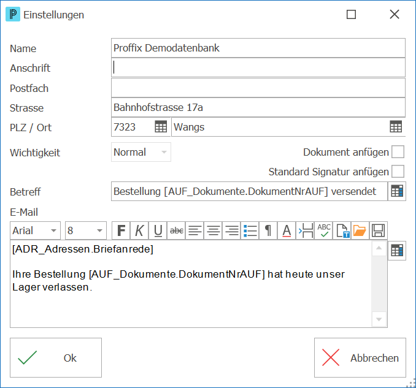Click the text 'Lager verlassen.'
The width and height of the screenshot is (416, 388).
coord(52,287)
